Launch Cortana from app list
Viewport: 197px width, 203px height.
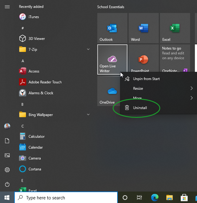[x=35, y=169]
